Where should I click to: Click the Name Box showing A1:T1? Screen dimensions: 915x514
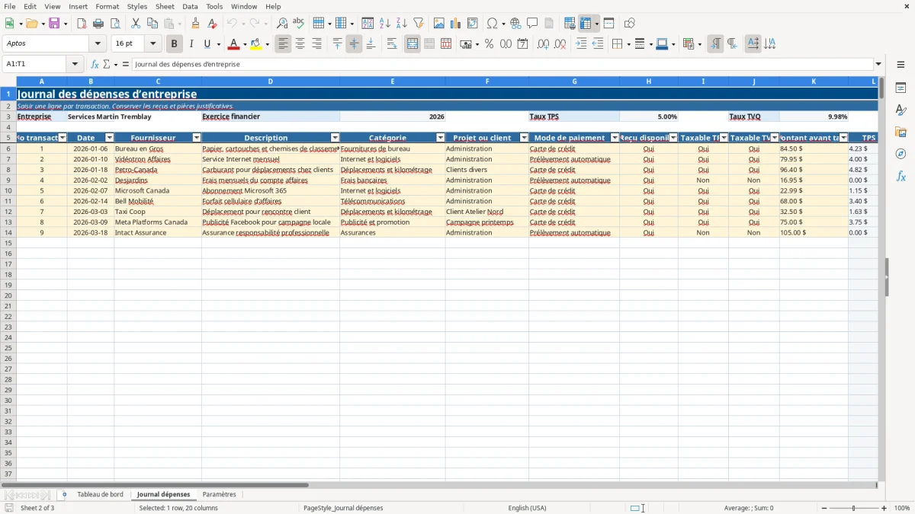35,64
